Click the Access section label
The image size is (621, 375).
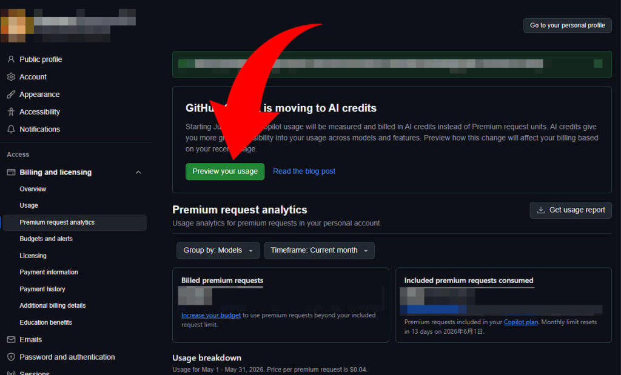18,154
